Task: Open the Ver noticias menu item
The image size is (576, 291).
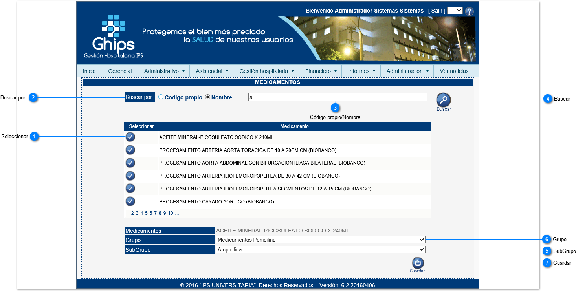Action: tap(454, 71)
